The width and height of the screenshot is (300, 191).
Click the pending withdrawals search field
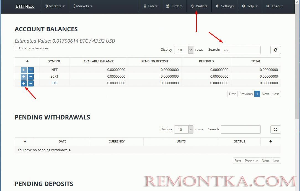tap(240, 129)
